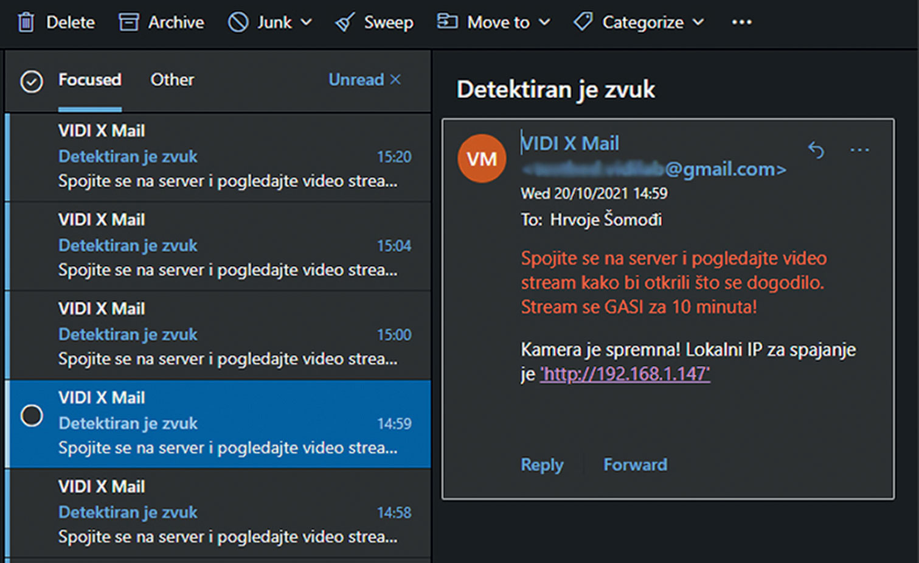919x563 pixels.
Task: Click the Move to folder icon
Action: pos(447,22)
